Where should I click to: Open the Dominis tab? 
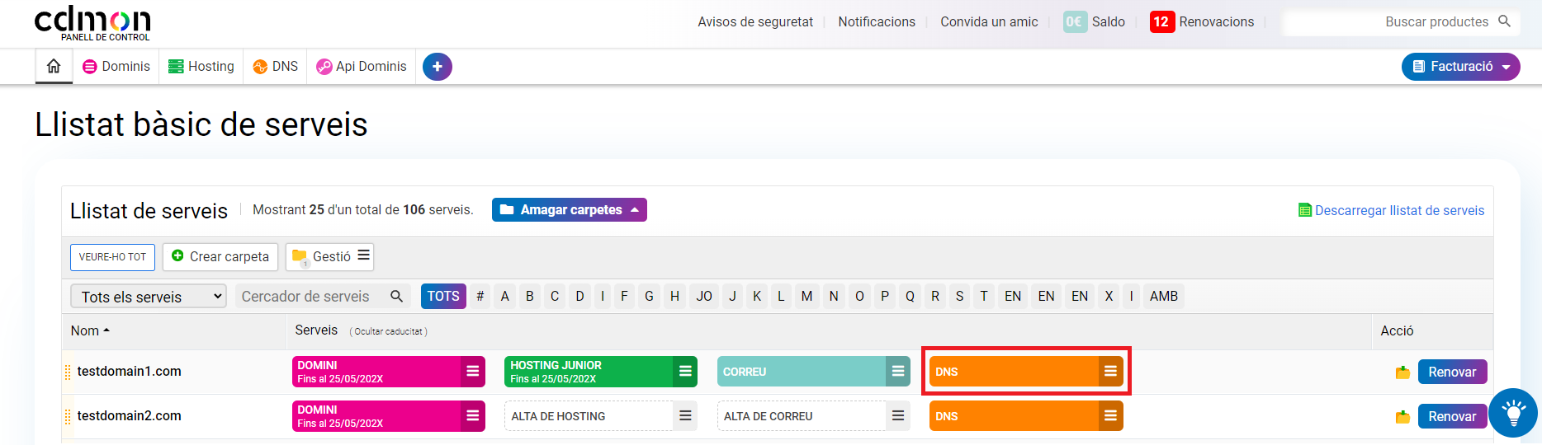pyautogui.click(x=116, y=67)
